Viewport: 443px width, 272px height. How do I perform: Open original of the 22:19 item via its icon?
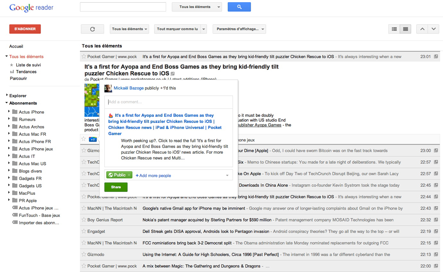pyautogui.click(x=436, y=231)
